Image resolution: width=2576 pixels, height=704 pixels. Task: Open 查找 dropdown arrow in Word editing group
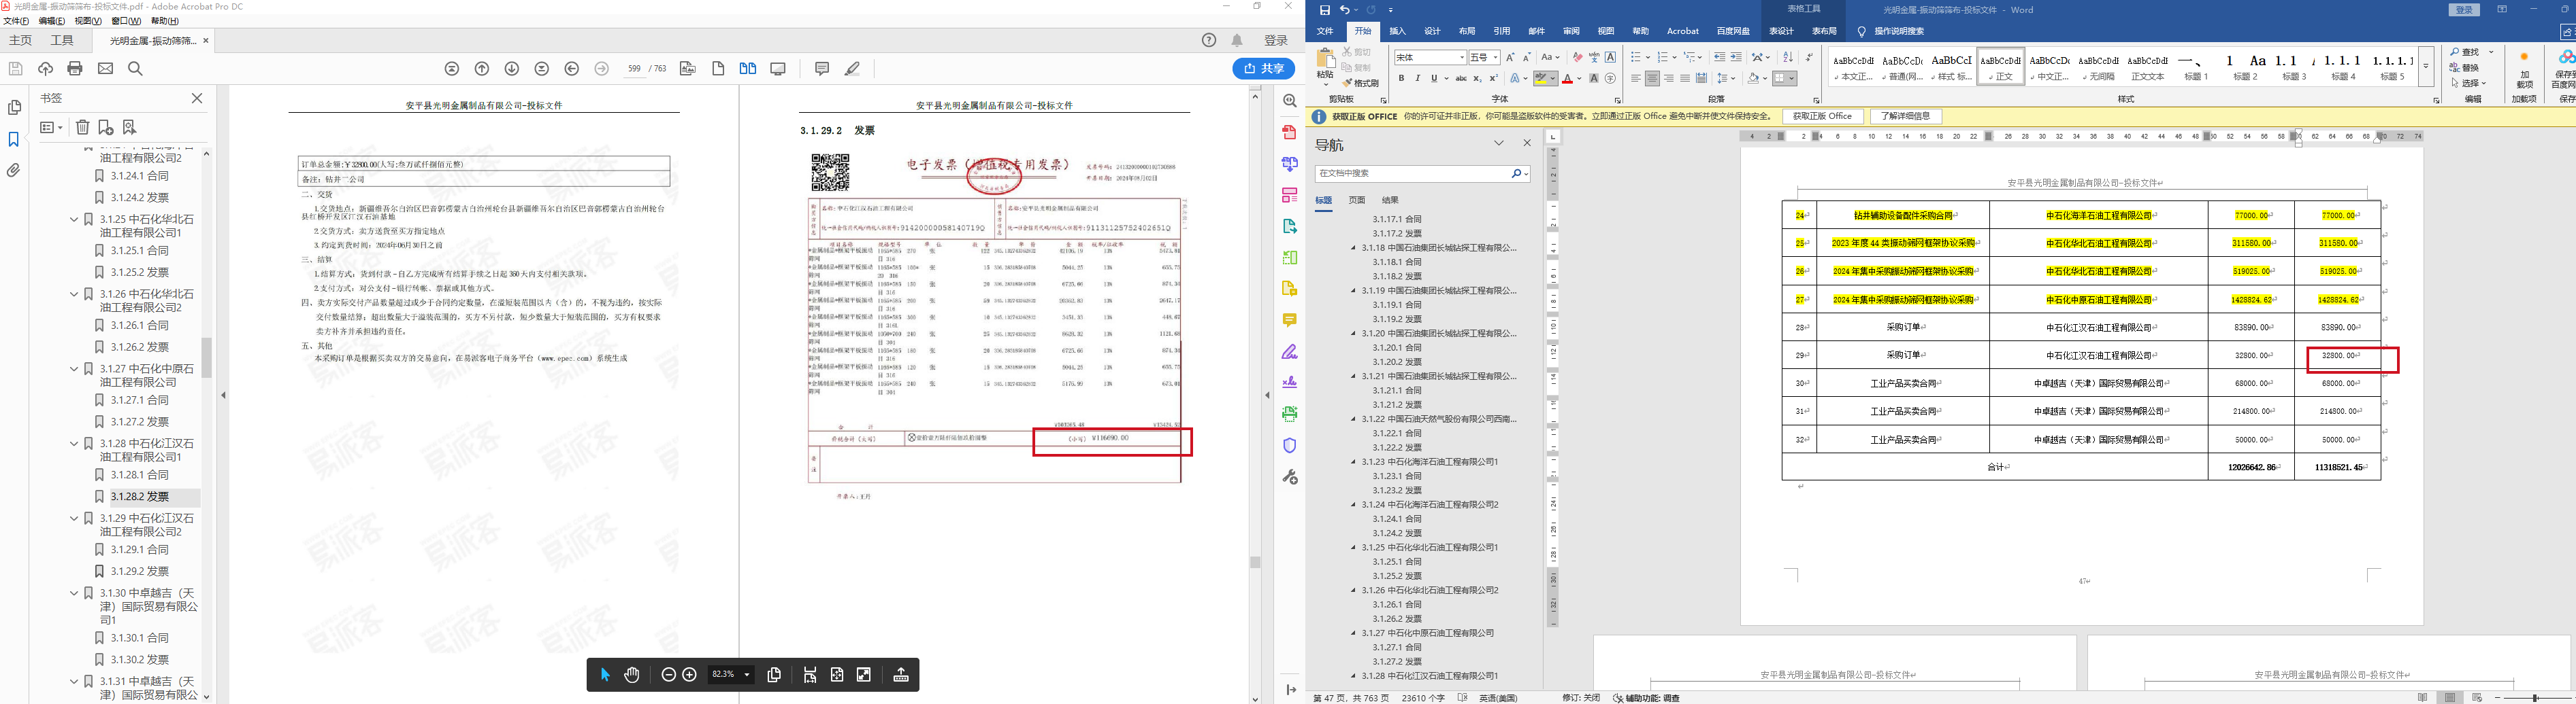[x=2491, y=52]
